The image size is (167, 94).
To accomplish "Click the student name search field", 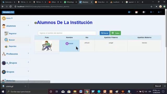I will pos(67,33).
